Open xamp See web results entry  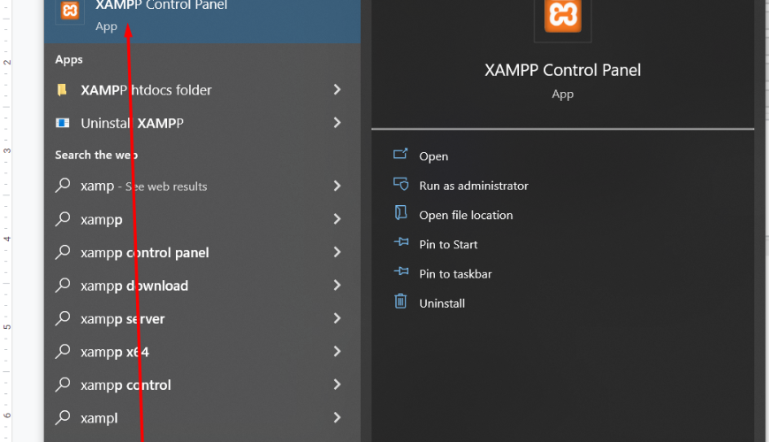[202, 186]
